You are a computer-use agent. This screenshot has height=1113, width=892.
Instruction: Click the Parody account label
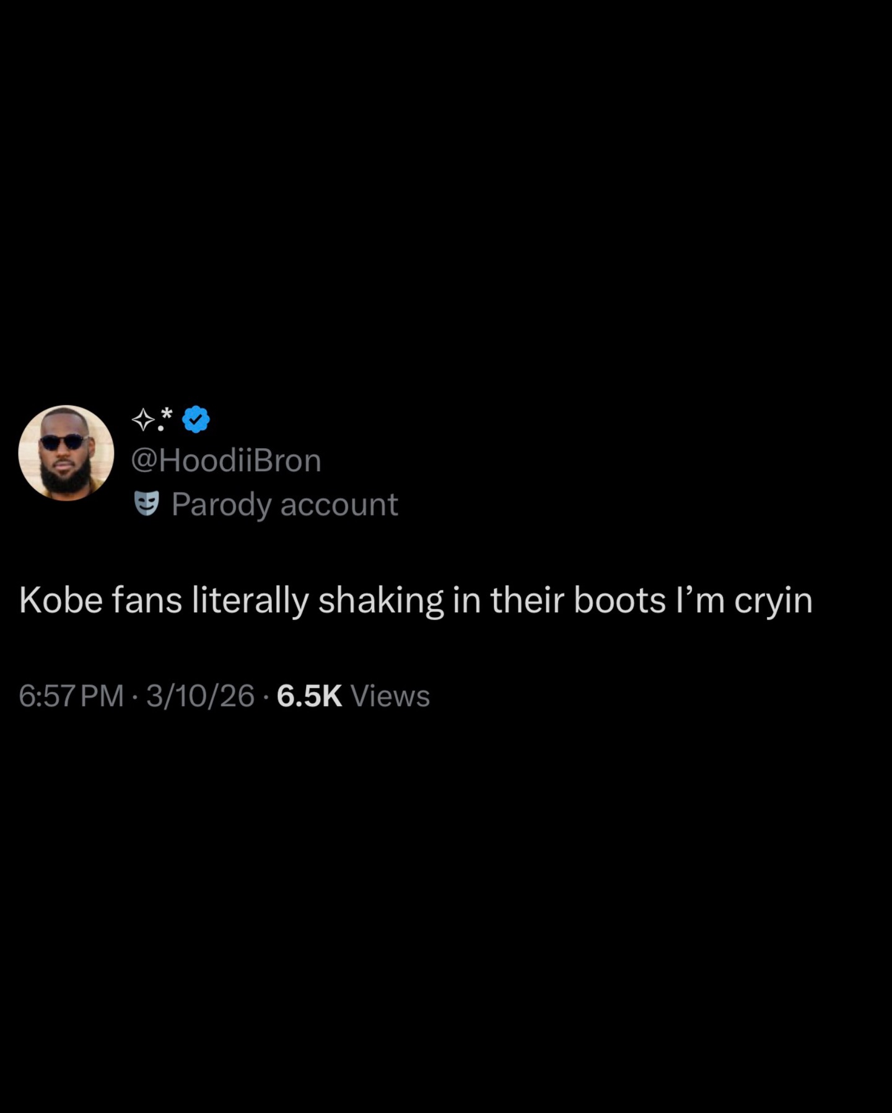285,505
